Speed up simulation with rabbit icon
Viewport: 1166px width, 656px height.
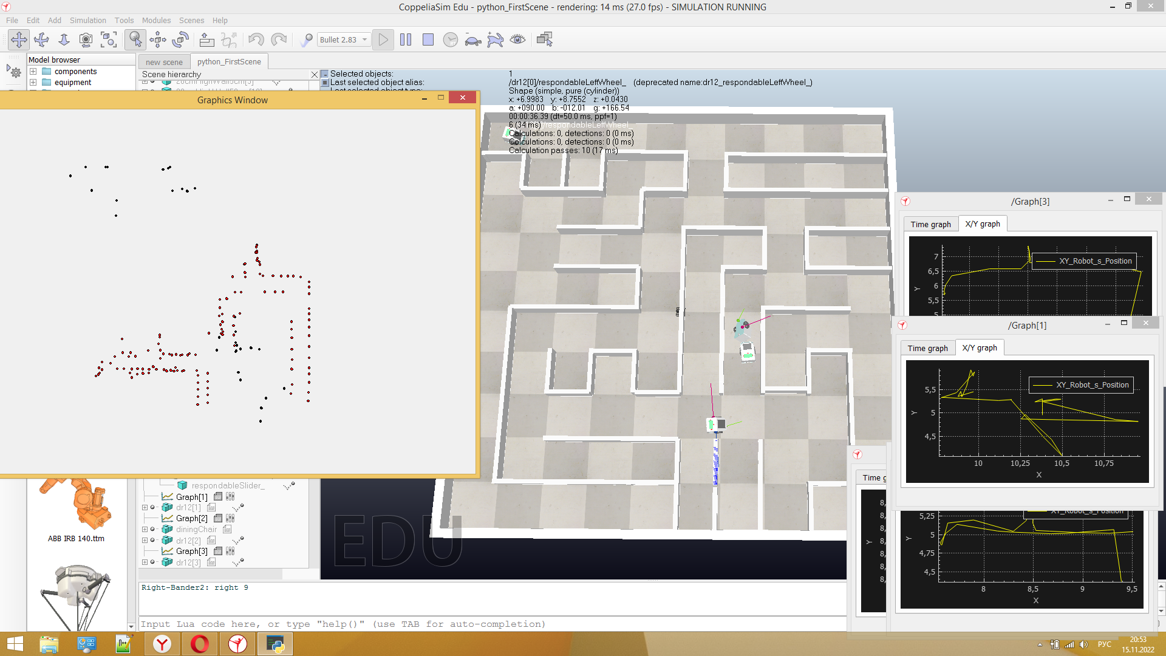[496, 40]
